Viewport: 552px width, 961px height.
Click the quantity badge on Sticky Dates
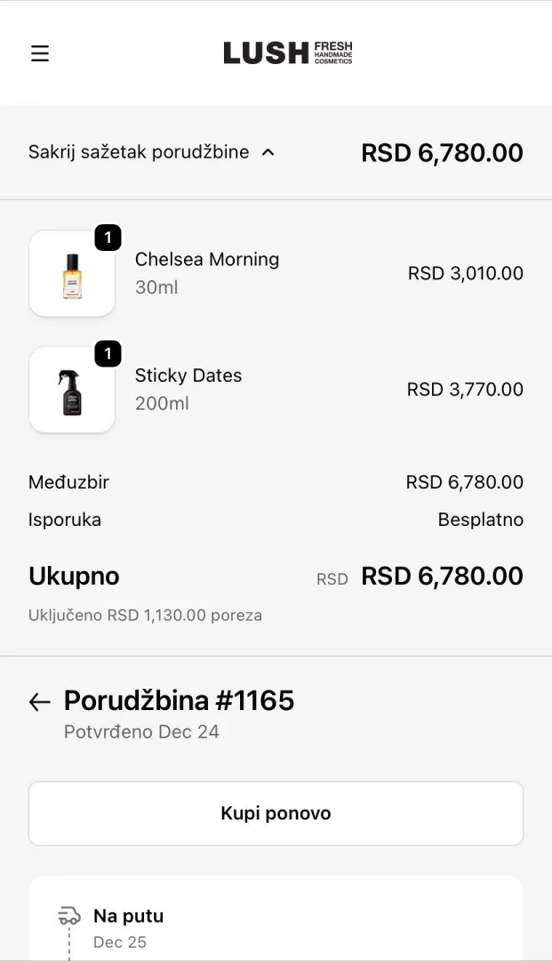[108, 353]
